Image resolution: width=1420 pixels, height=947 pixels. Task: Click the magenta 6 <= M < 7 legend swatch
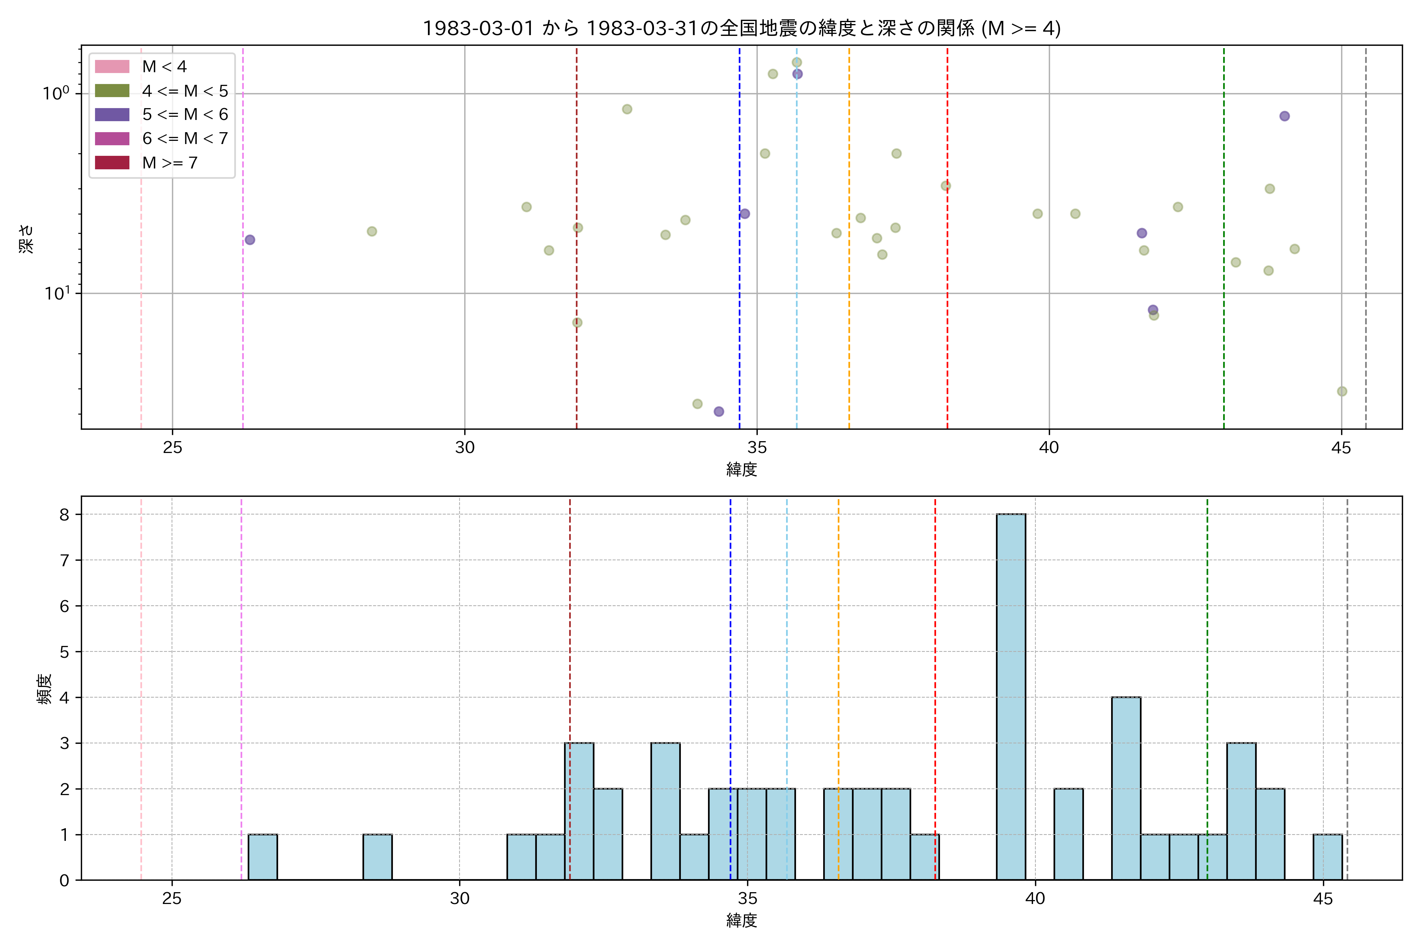click(x=112, y=138)
